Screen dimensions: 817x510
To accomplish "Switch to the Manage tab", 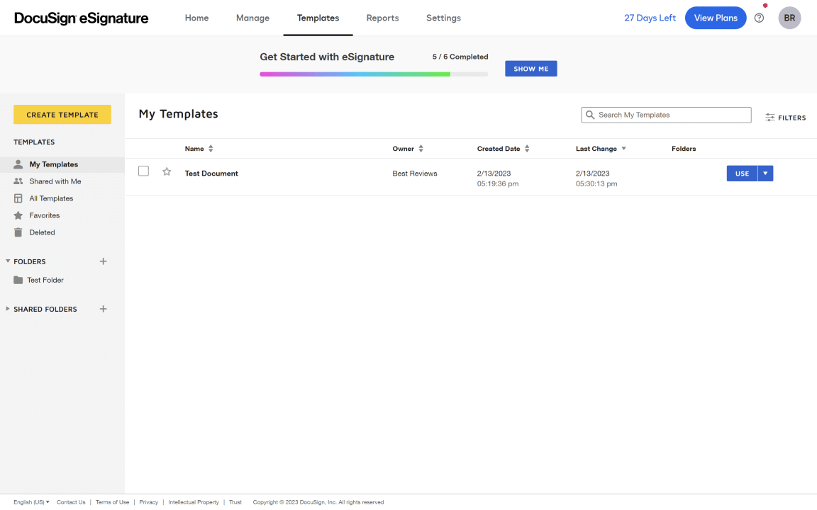I will [x=252, y=18].
